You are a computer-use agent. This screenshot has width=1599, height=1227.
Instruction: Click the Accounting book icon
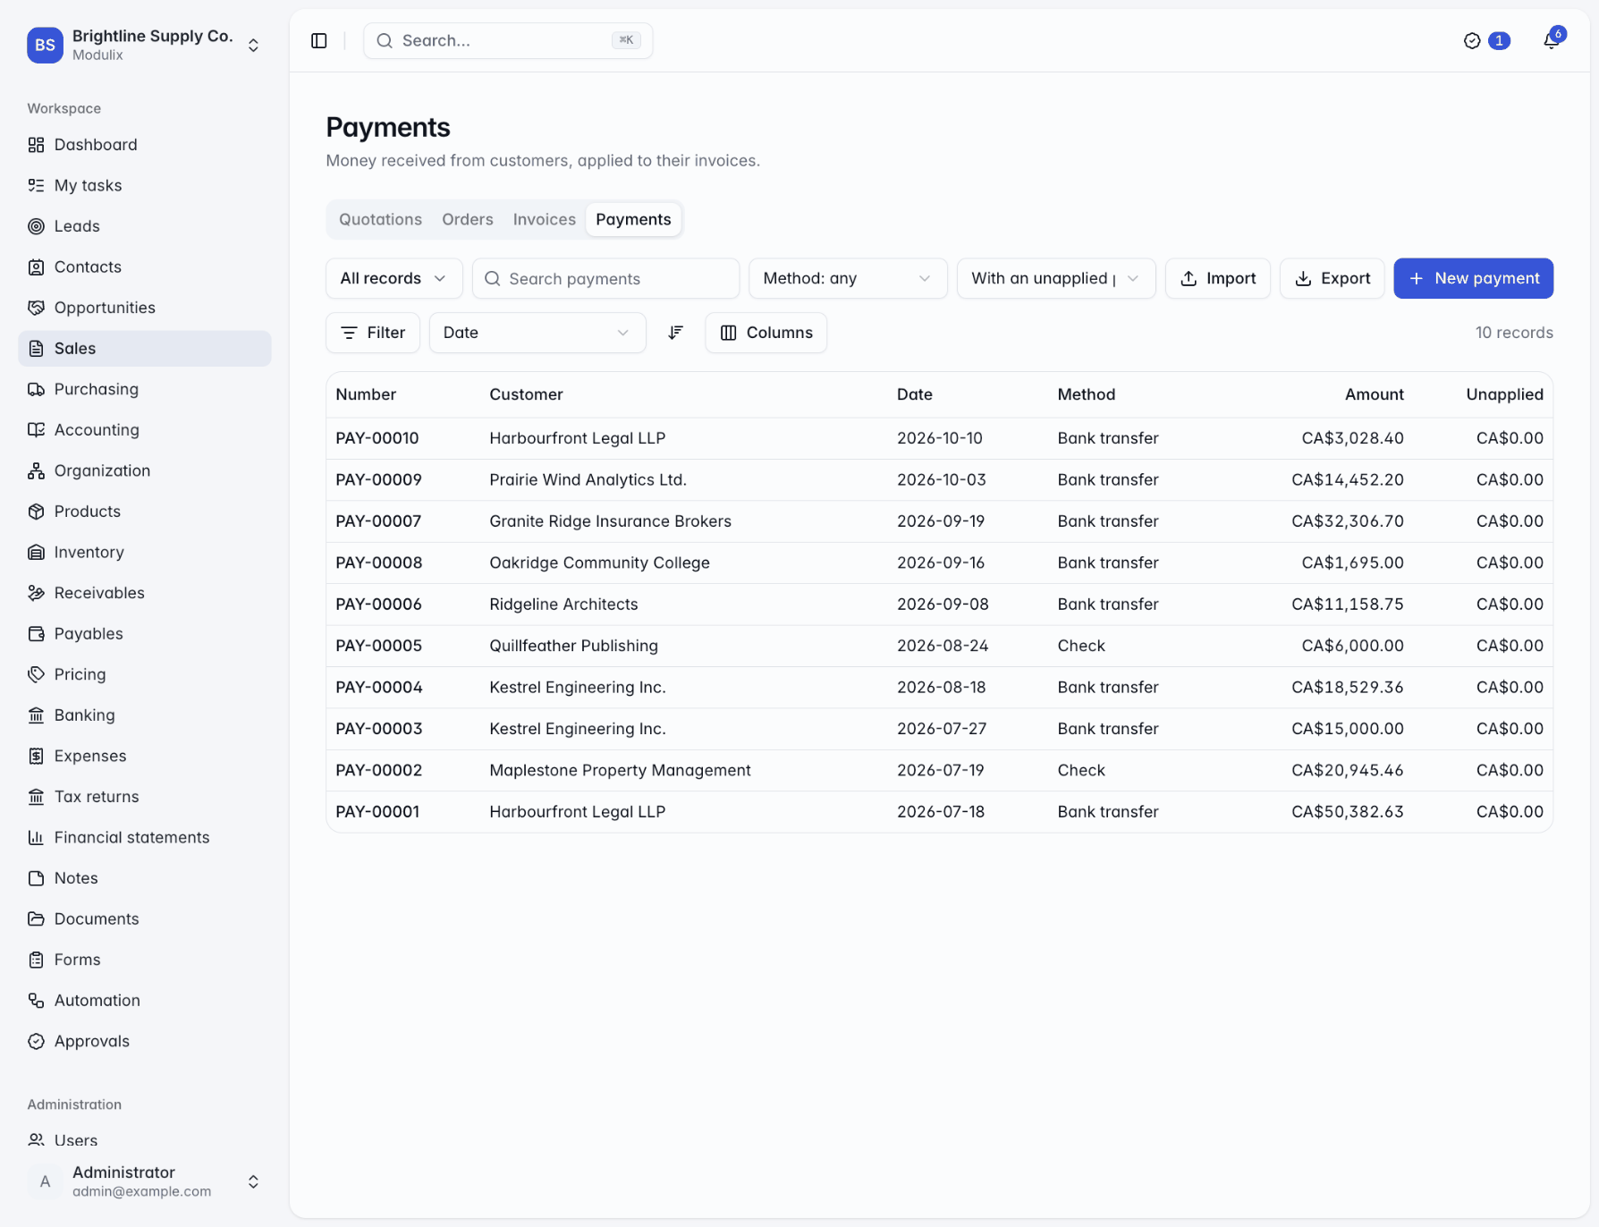pyautogui.click(x=36, y=429)
